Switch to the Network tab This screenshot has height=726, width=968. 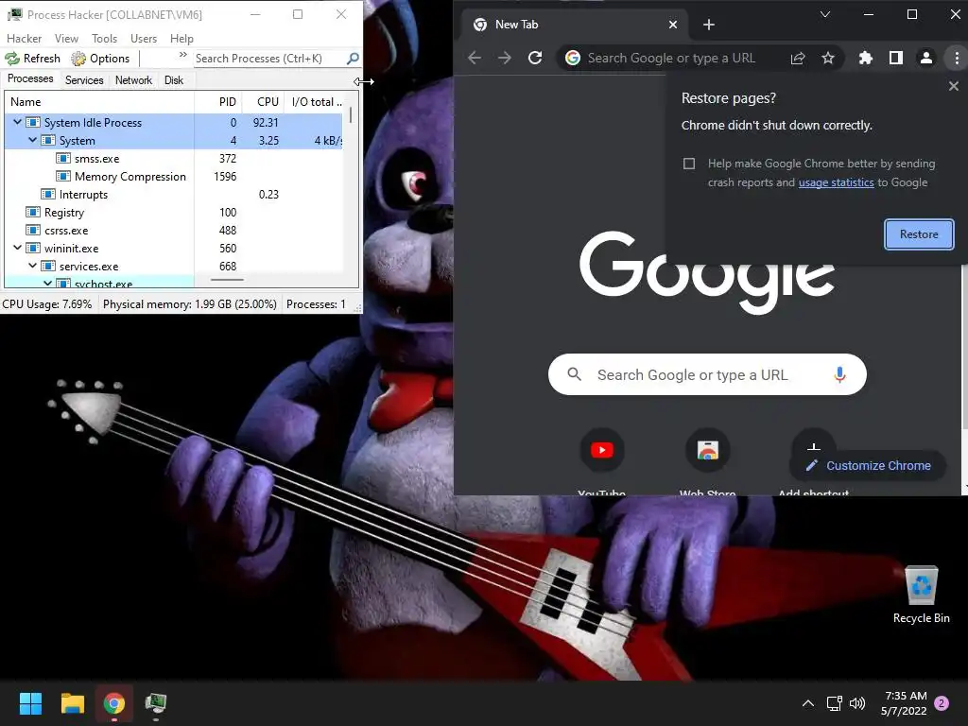133,80
